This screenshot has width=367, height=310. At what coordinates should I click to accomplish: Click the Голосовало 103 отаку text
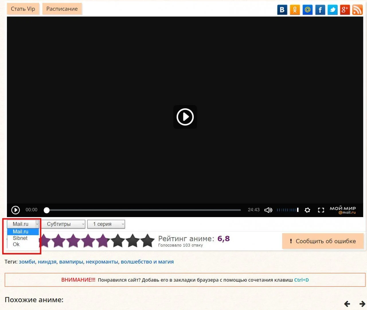(180, 245)
